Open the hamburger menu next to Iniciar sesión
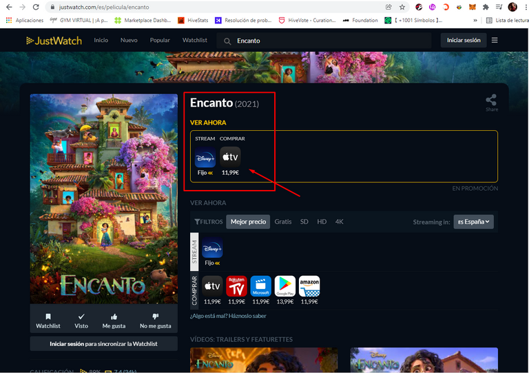Screen dimensions: 529x373 click(495, 41)
